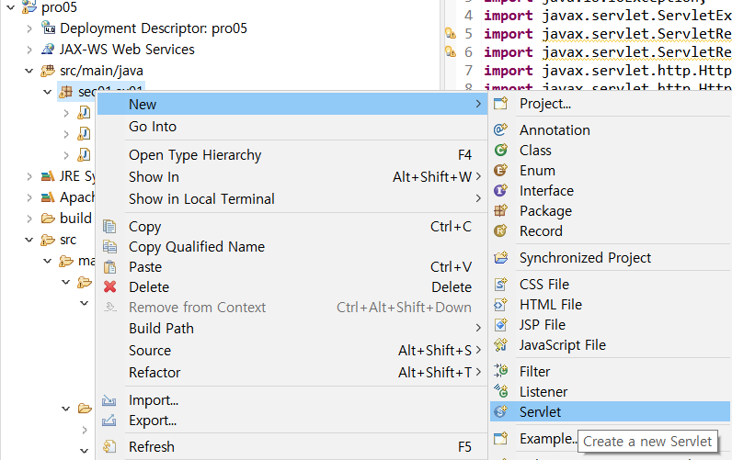
Task: Click the Filter icon in New submenu
Action: 500,371
